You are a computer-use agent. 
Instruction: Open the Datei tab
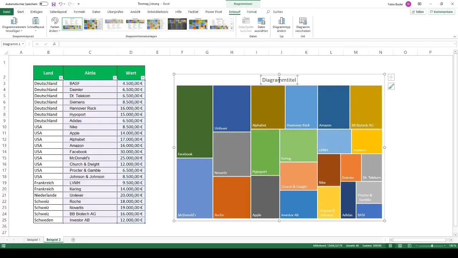click(6, 12)
